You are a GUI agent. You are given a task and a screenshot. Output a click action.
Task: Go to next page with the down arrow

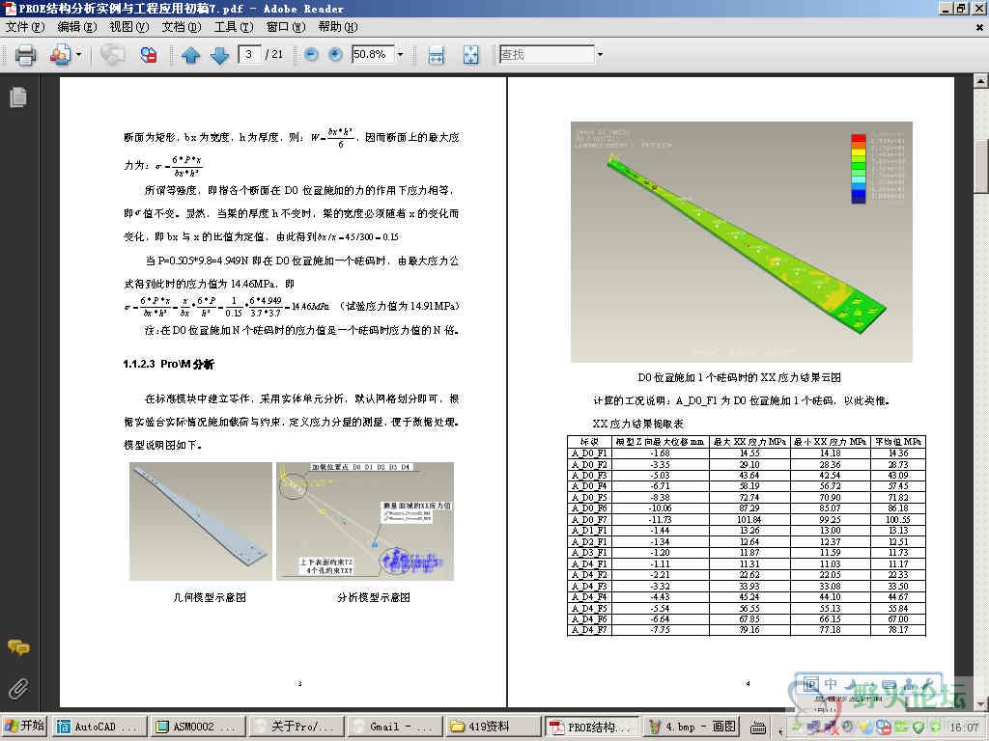click(219, 55)
